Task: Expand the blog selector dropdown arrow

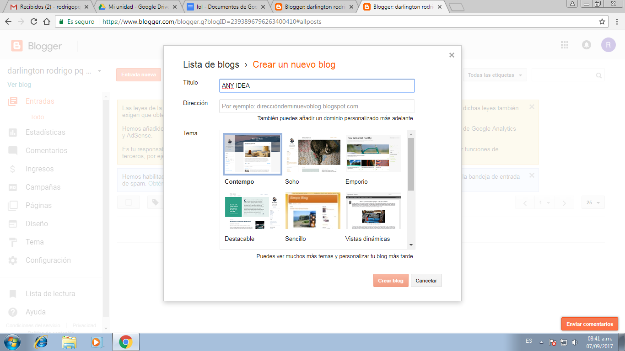Action: pos(99,71)
